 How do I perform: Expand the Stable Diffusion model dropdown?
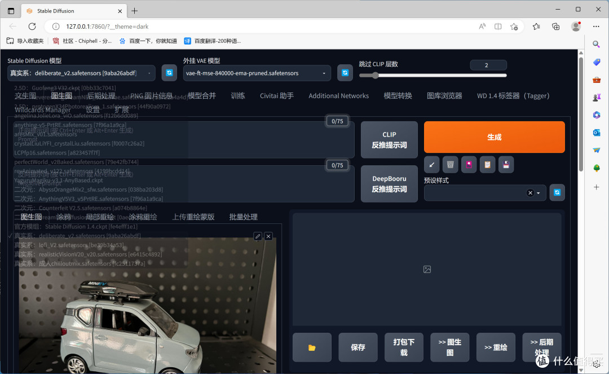149,73
